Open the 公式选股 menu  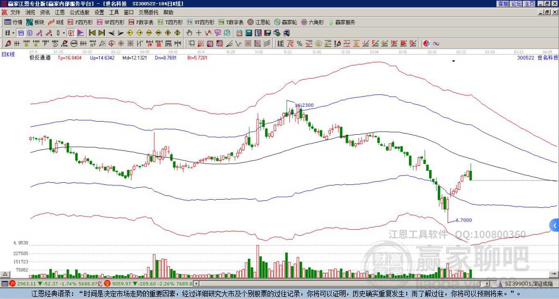80,13
